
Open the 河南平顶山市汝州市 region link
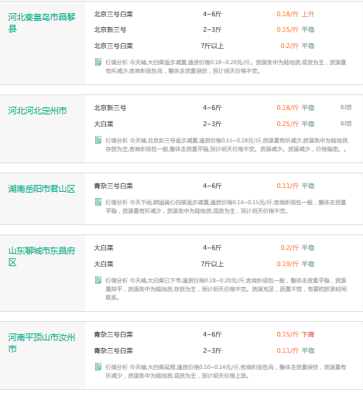(x=42, y=343)
